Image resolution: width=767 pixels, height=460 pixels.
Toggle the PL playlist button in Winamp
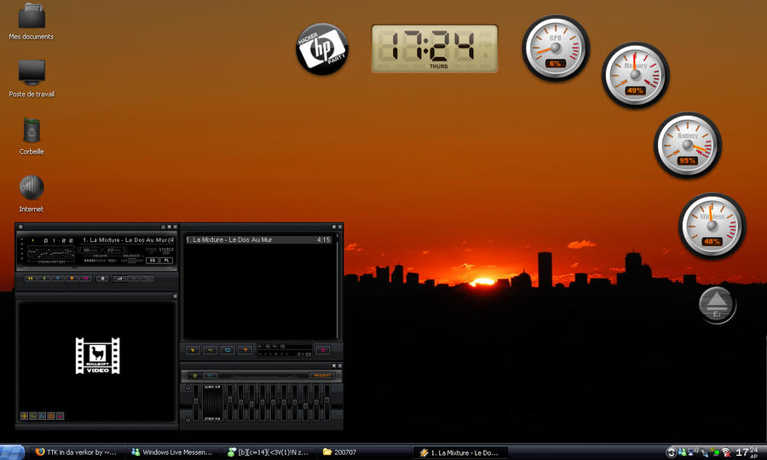[165, 260]
